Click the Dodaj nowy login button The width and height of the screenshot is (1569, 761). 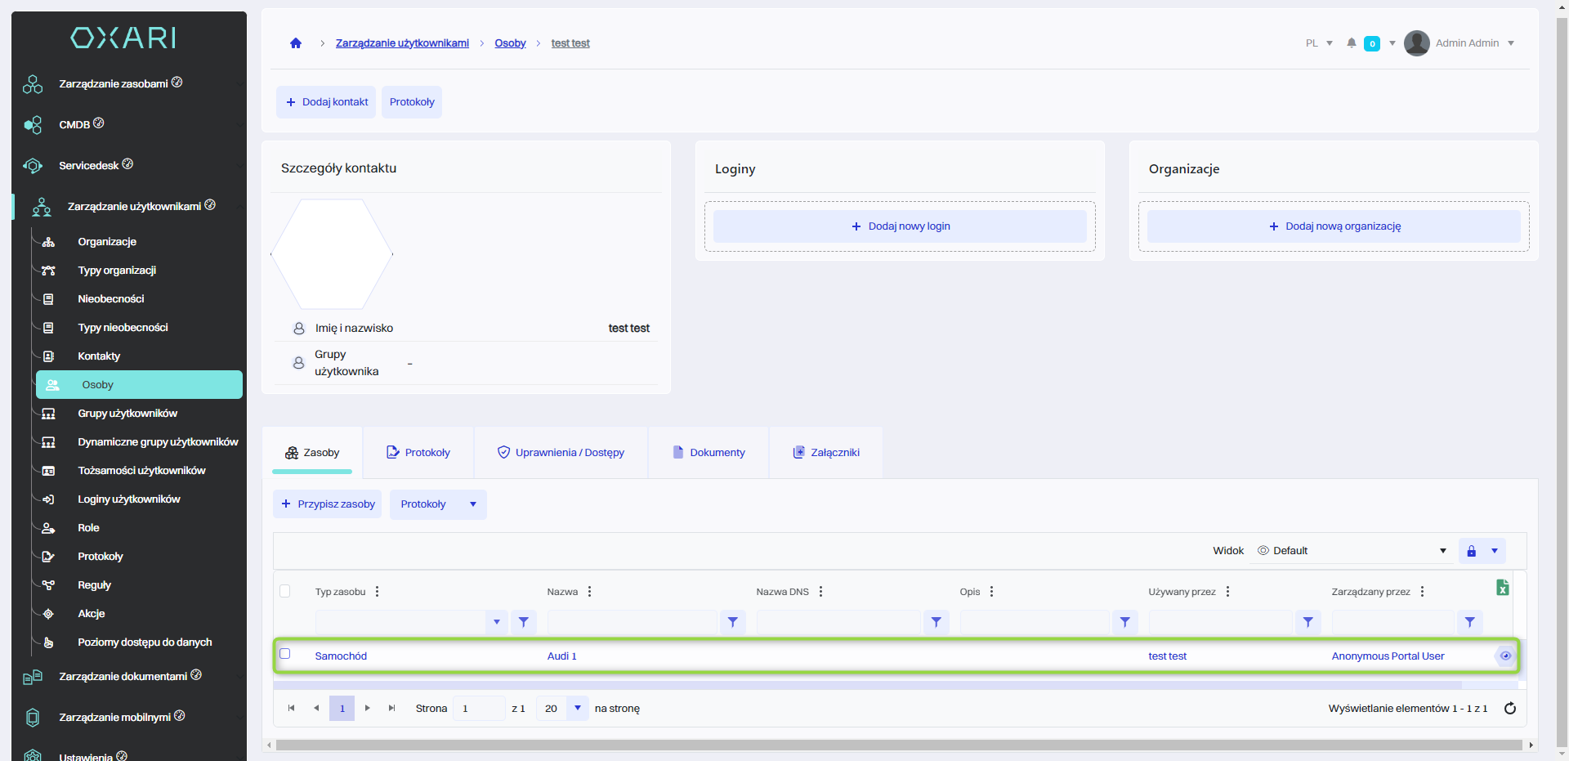pos(900,226)
